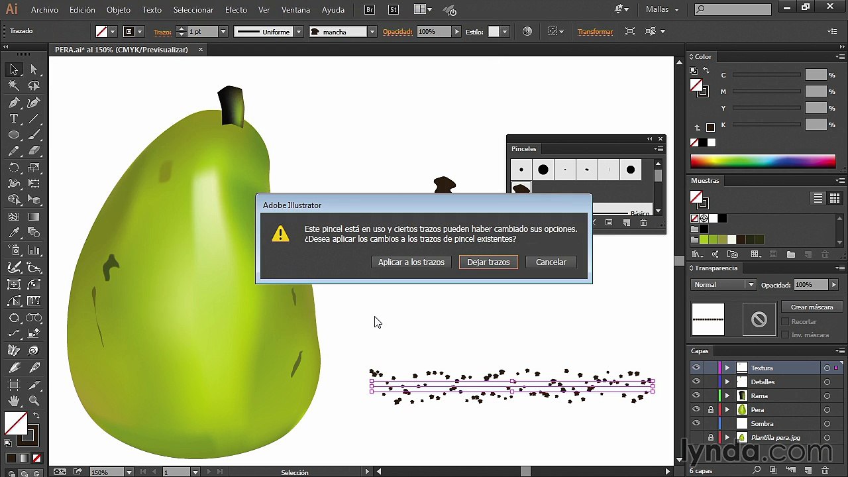Click the Transformar link in control bar
The width and height of the screenshot is (848, 477).
coord(595,32)
